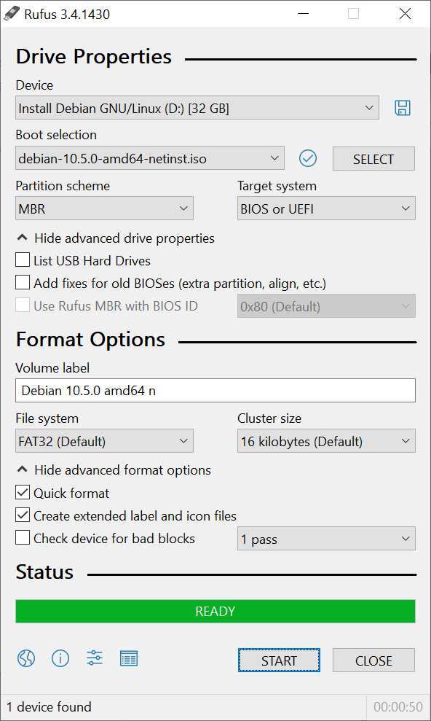This screenshot has height=721, width=431.
Task: Click the START button
Action: click(279, 660)
